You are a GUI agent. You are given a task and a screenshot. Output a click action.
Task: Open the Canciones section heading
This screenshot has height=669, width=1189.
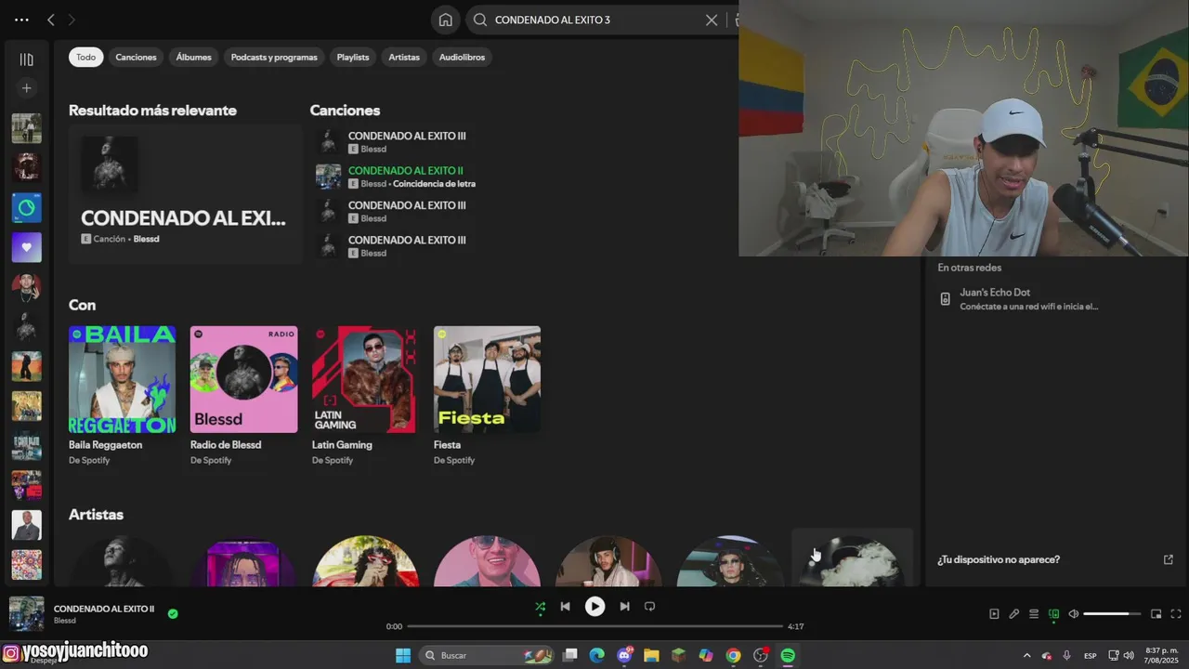point(345,111)
